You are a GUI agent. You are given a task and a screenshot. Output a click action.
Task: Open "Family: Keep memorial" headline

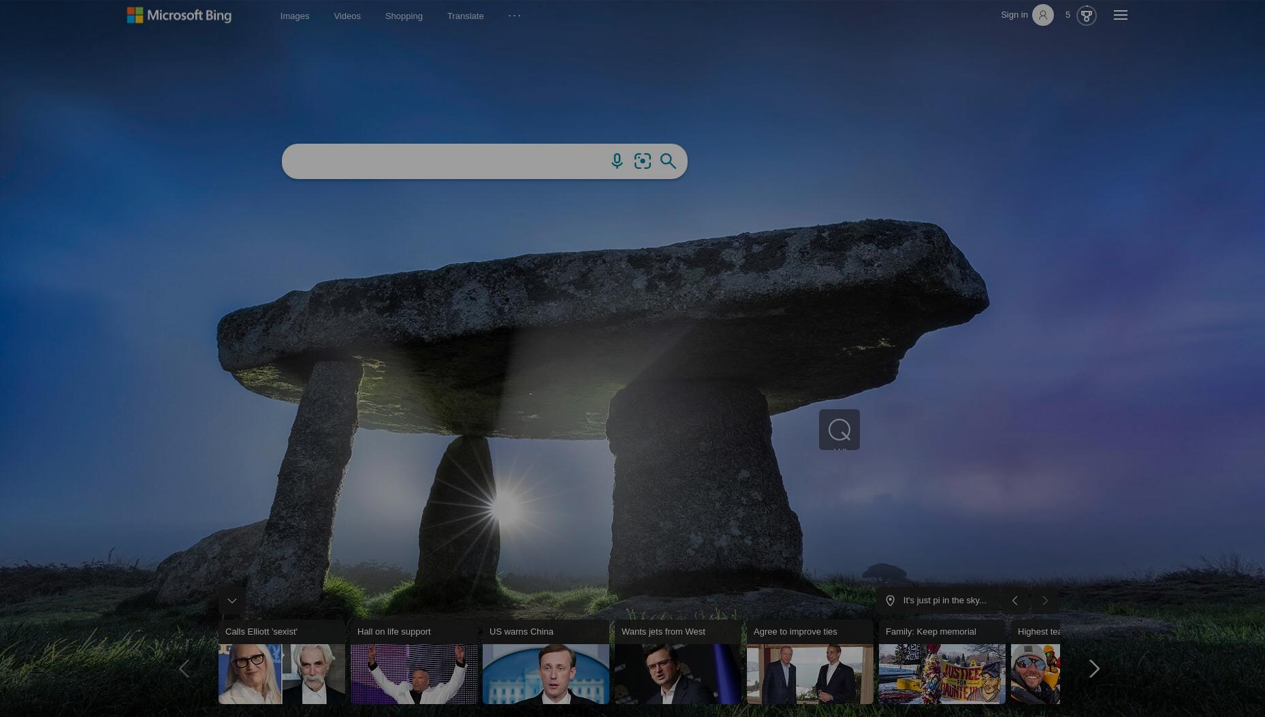click(931, 632)
